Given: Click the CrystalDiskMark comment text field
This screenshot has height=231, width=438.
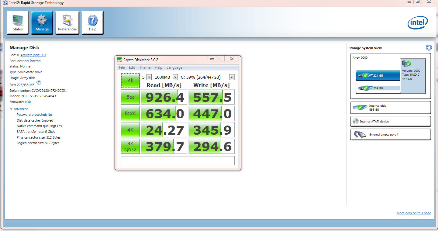Looking at the screenshot, I should pyautogui.click(x=178, y=161).
